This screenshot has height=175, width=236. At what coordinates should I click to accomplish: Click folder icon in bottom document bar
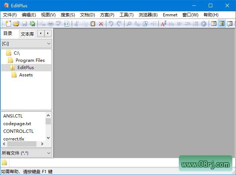[x=4, y=163]
